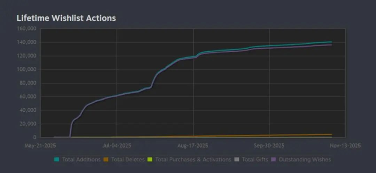Click the purple Outstanding Wishes legend swatch
This screenshot has width=376, height=173.
coord(273,160)
